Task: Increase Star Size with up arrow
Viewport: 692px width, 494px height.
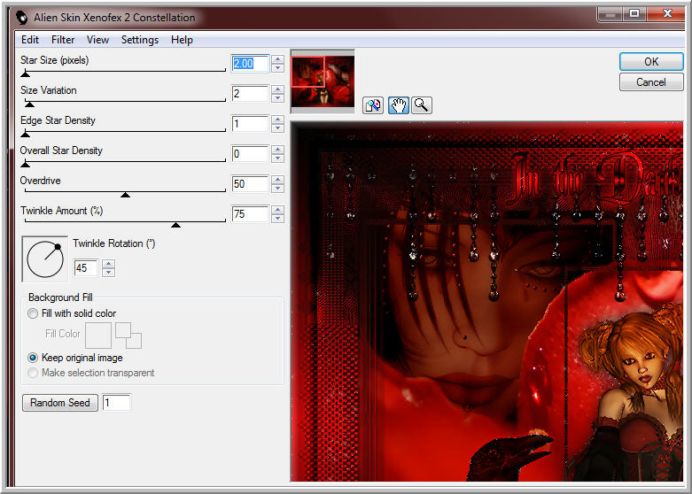Action: [277, 59]
